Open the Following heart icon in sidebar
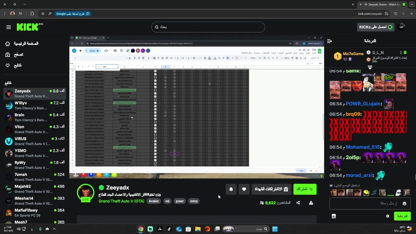 [x=7, y=65]
